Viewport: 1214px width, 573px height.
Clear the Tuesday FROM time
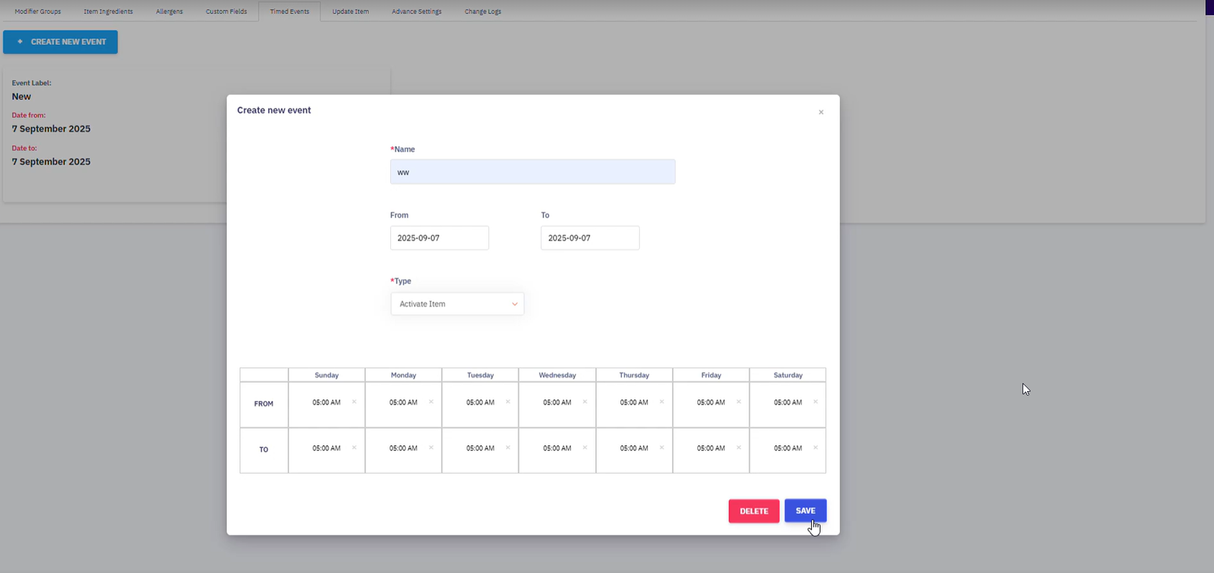point(508,402)
